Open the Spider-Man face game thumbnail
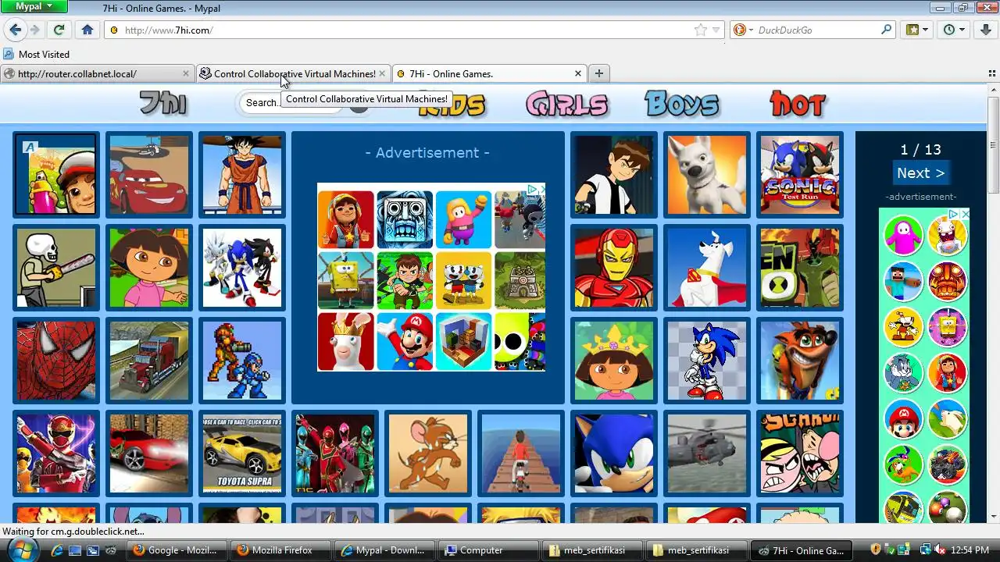Viewport: 1000px width, 562px height. coord(56,361)
